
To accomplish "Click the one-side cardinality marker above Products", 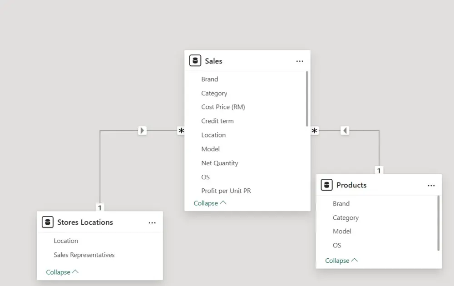I will tap(379, 171).
